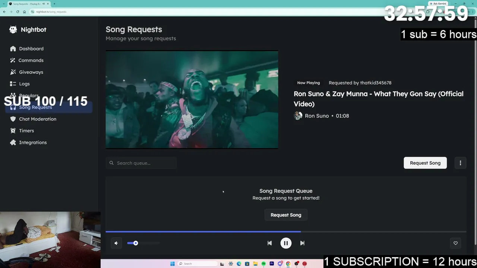Click the site information icon

33,12
